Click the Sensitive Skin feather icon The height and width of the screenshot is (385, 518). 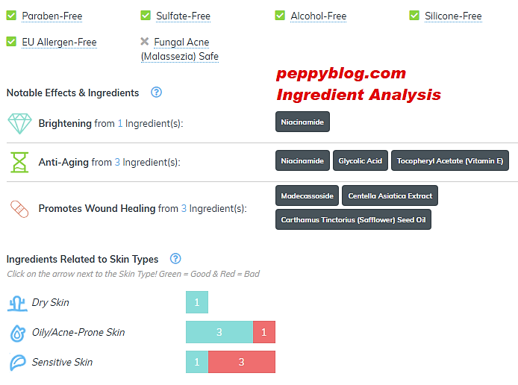tap(17, 363)
